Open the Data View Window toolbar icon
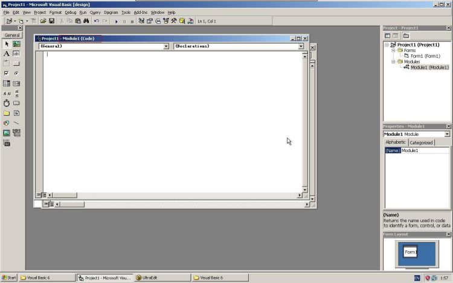The height and width of the screenshot is (283, 453). click(x=182, y=21)
